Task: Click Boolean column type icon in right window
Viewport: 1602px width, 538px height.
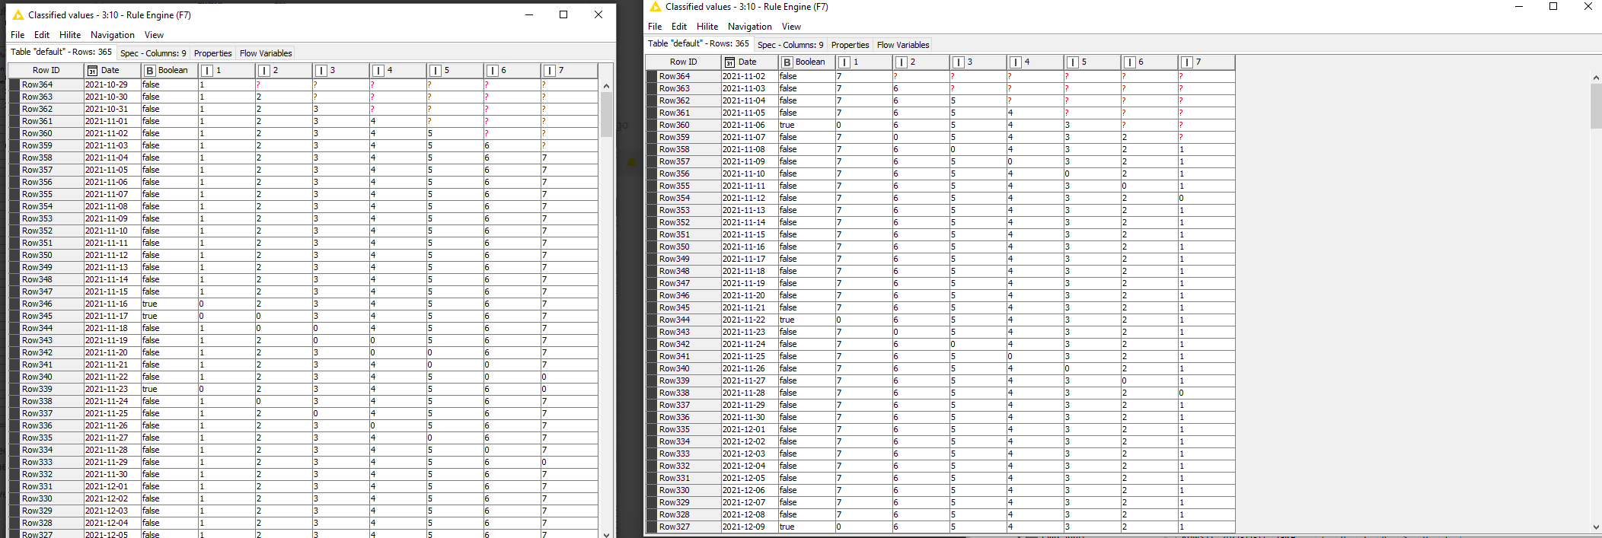Action: (x=787, y=62)
